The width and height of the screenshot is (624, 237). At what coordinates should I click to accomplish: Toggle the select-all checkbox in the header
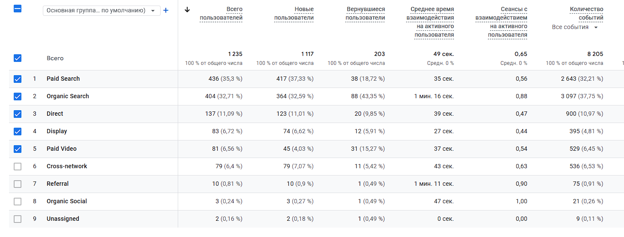coord(18,9)
